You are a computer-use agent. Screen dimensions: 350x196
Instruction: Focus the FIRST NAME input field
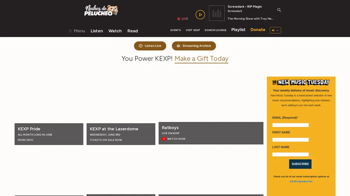pos(291,140)
